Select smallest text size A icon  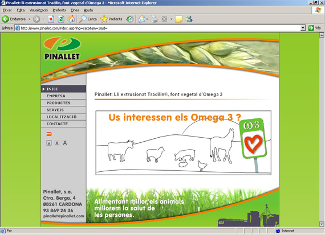tap(49, 143)
